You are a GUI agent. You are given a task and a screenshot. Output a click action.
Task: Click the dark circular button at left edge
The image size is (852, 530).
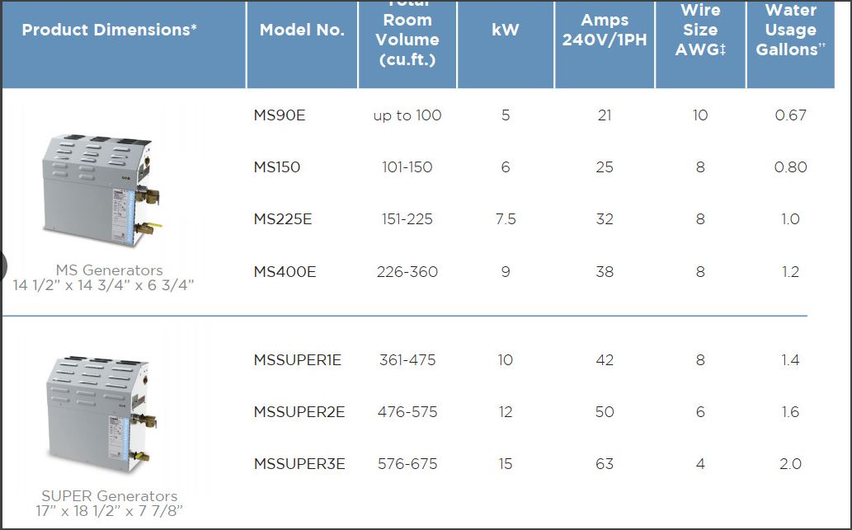[2, 264]
